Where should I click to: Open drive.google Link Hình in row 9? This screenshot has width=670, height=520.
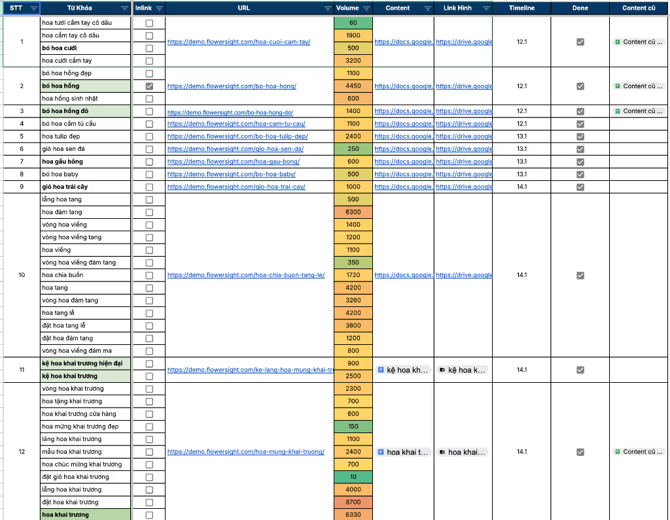pos(464,187)
